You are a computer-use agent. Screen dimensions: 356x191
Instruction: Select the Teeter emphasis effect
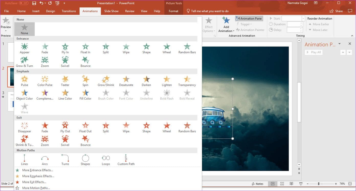pyautogui.click(x=65, y=81)
